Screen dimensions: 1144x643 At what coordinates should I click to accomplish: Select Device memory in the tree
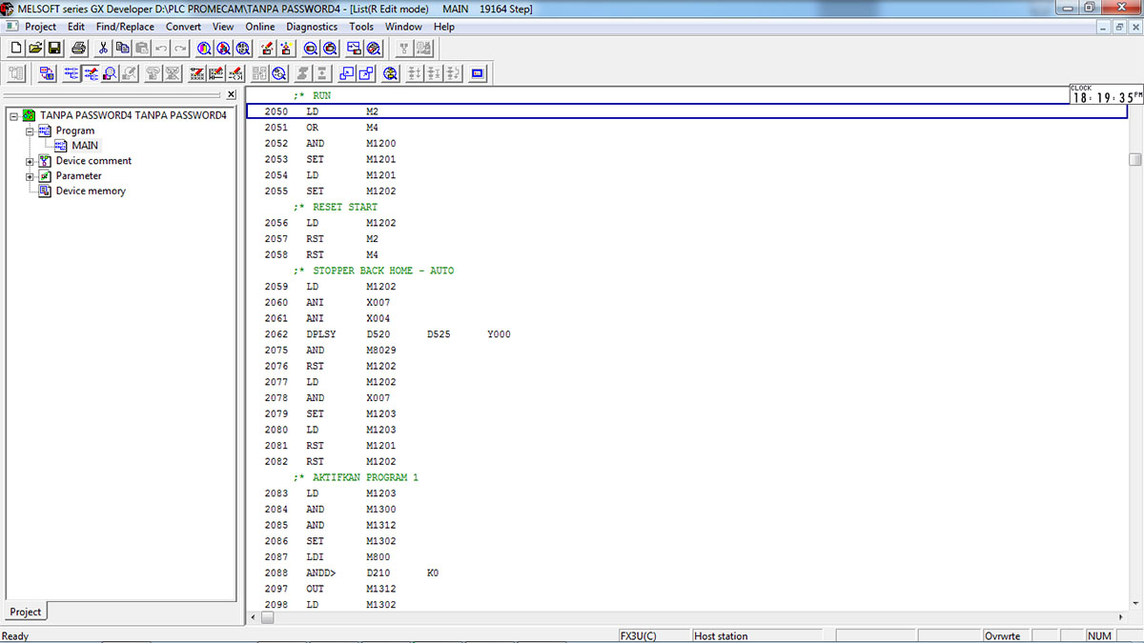(x=91, y=191)
